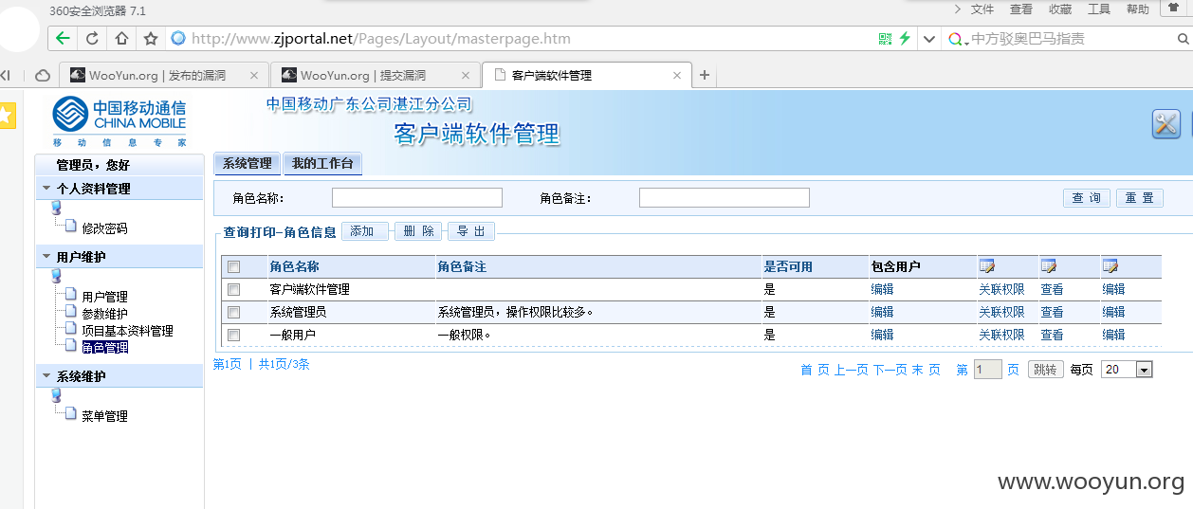The image size is (1193, 509).
Task: Check the 系统管理员 row checkbox
Action: (234, 312)
